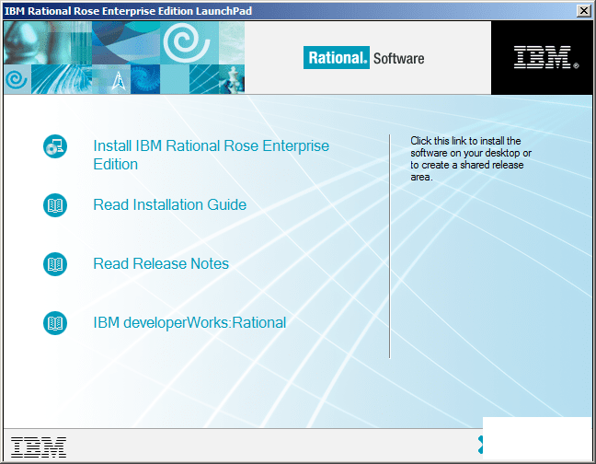The image size is (596, 464).
Task: Click the install disc icon
Action: pyautogui.click(x=55, y=146)
